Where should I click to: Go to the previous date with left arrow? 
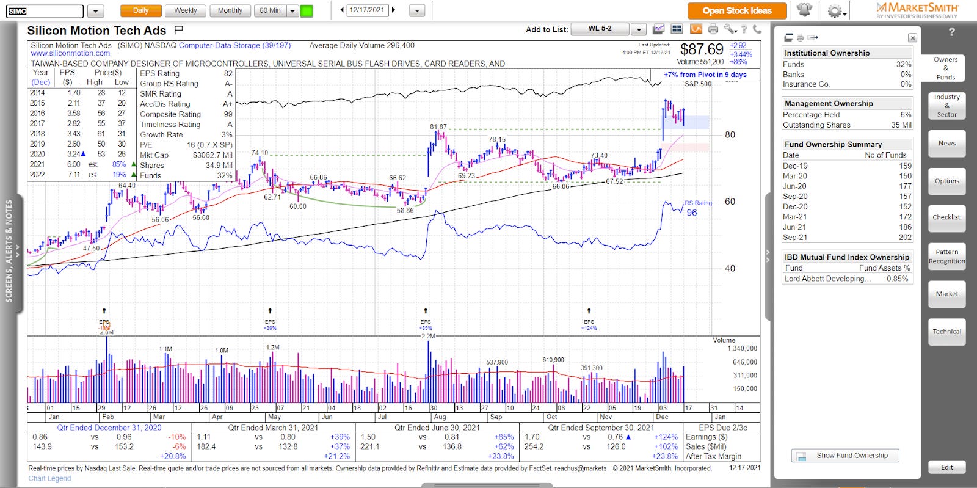pos(342,10)
